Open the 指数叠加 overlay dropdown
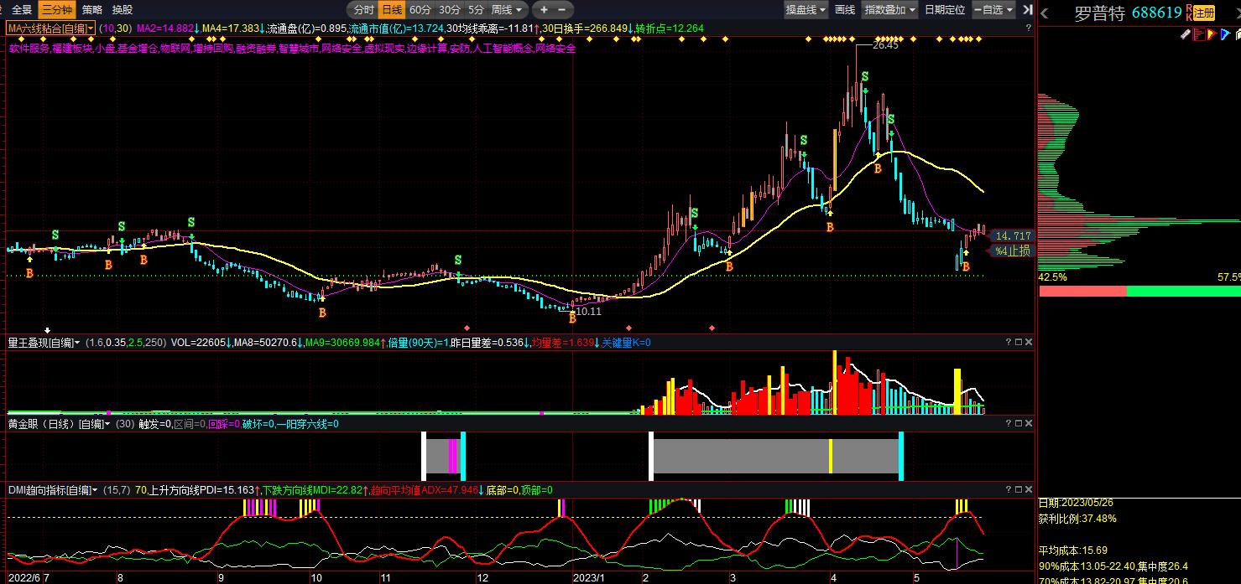The width and height of the screenshot is (1241, 584). click(x=889, y=10)
